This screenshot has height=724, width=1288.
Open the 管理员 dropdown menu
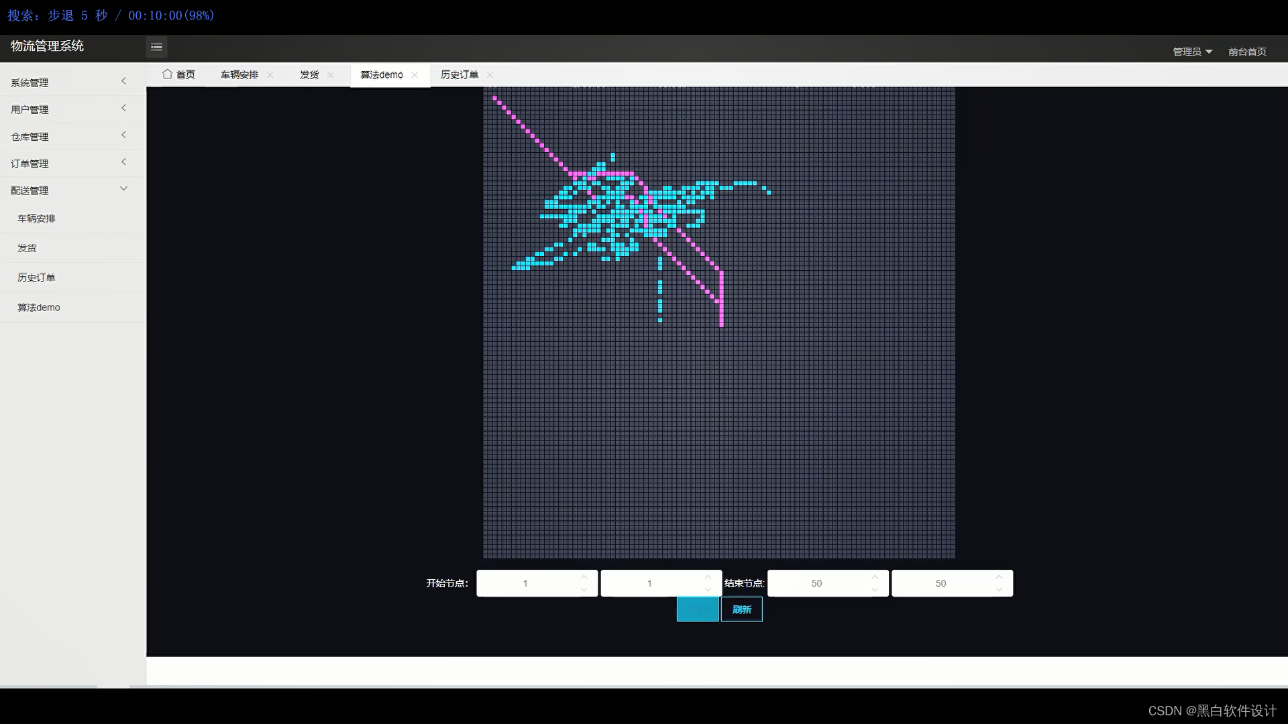coord(1192,52)
